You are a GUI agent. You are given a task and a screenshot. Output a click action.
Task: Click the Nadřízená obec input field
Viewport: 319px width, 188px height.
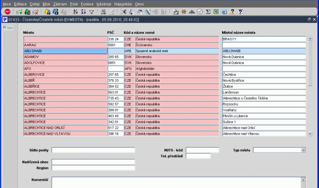click(x=93, y=162)
